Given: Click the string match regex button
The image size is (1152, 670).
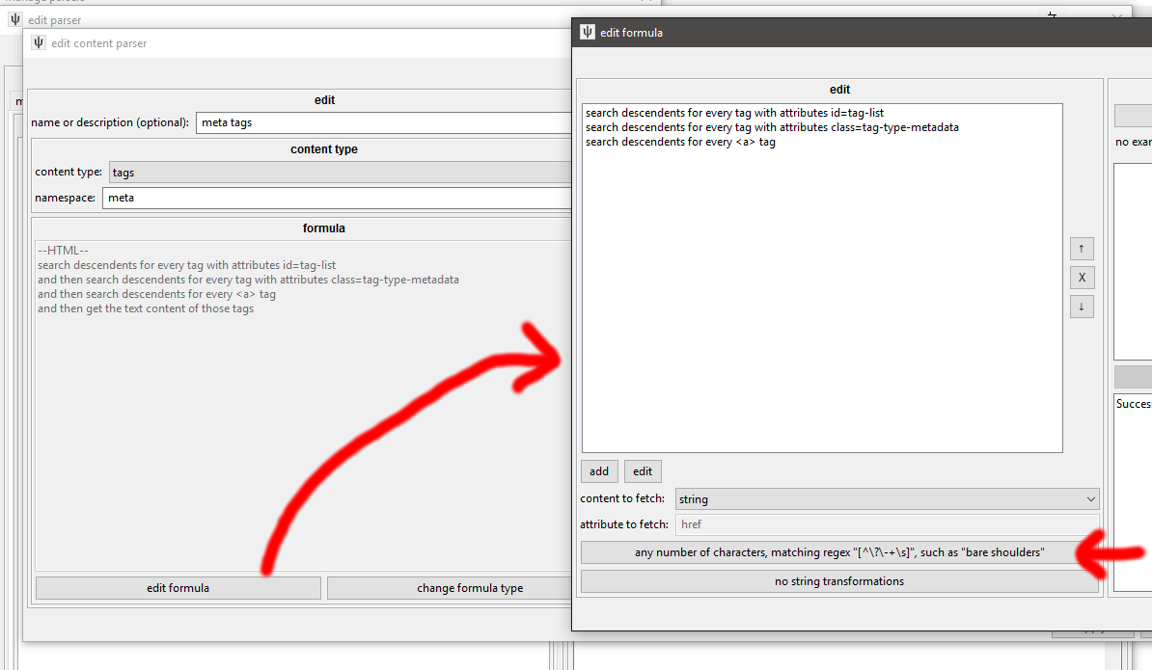Looking at the screenshot, I should 839,552.
